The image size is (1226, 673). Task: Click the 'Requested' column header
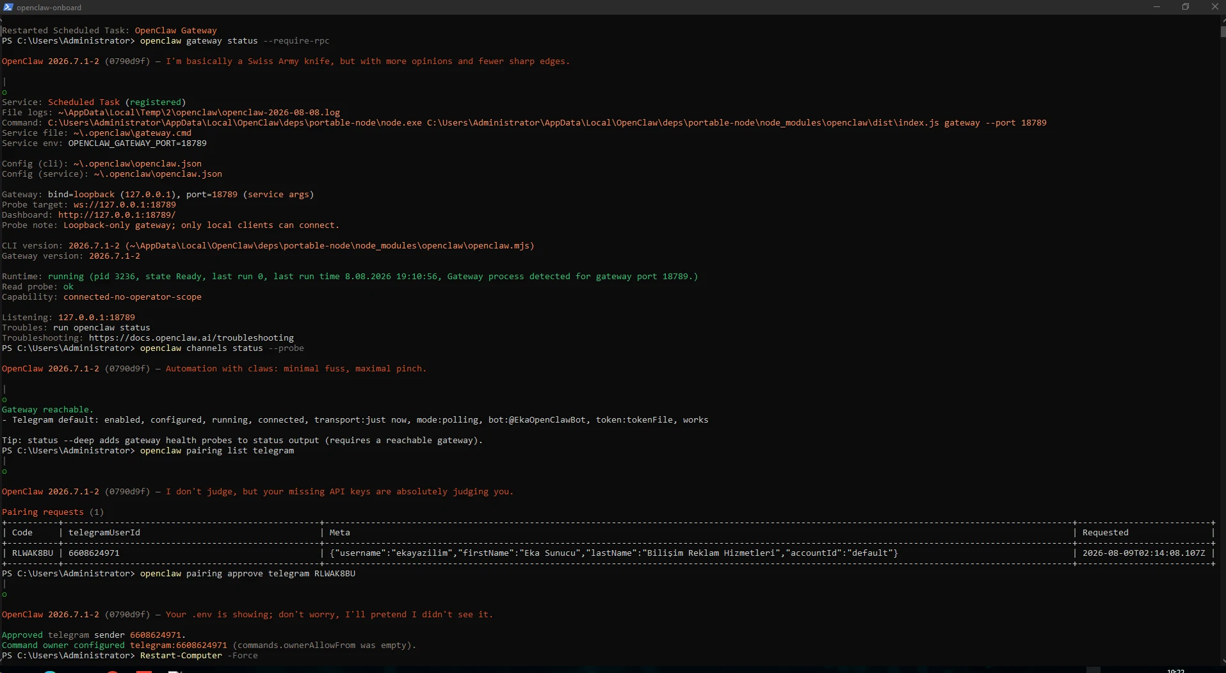coord(1105,533)
